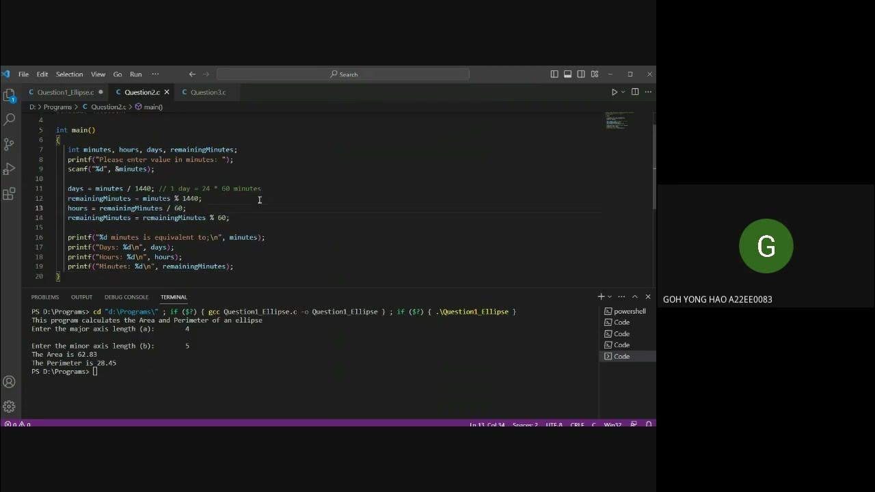This screenshot has width=875, height=492.
Task: Click the participant avatar G
Action: click(x=766, y=246)
